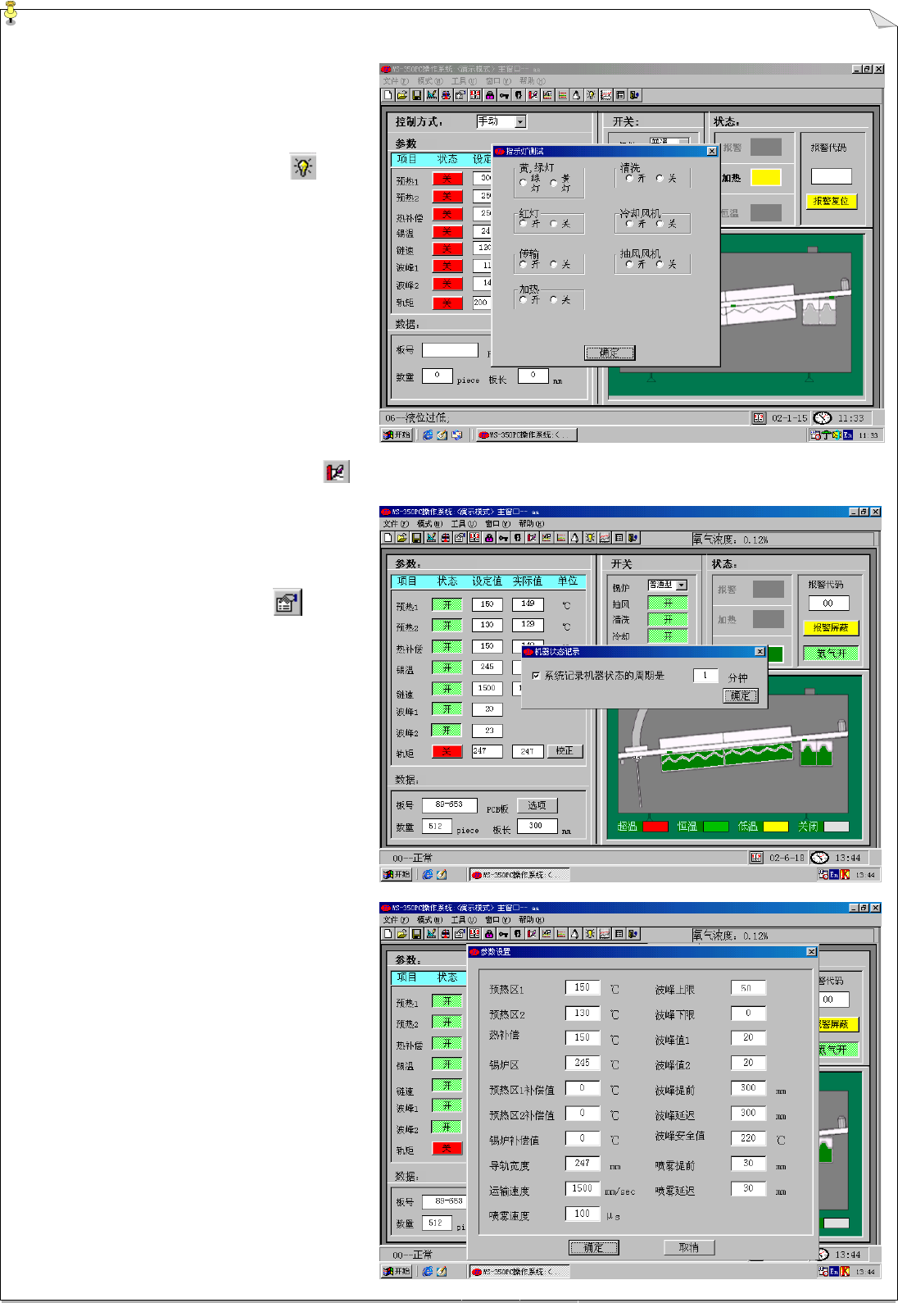
Task: Select 绿灯 radio in 黄,绿灯 group
Action: tap(524, 183)
